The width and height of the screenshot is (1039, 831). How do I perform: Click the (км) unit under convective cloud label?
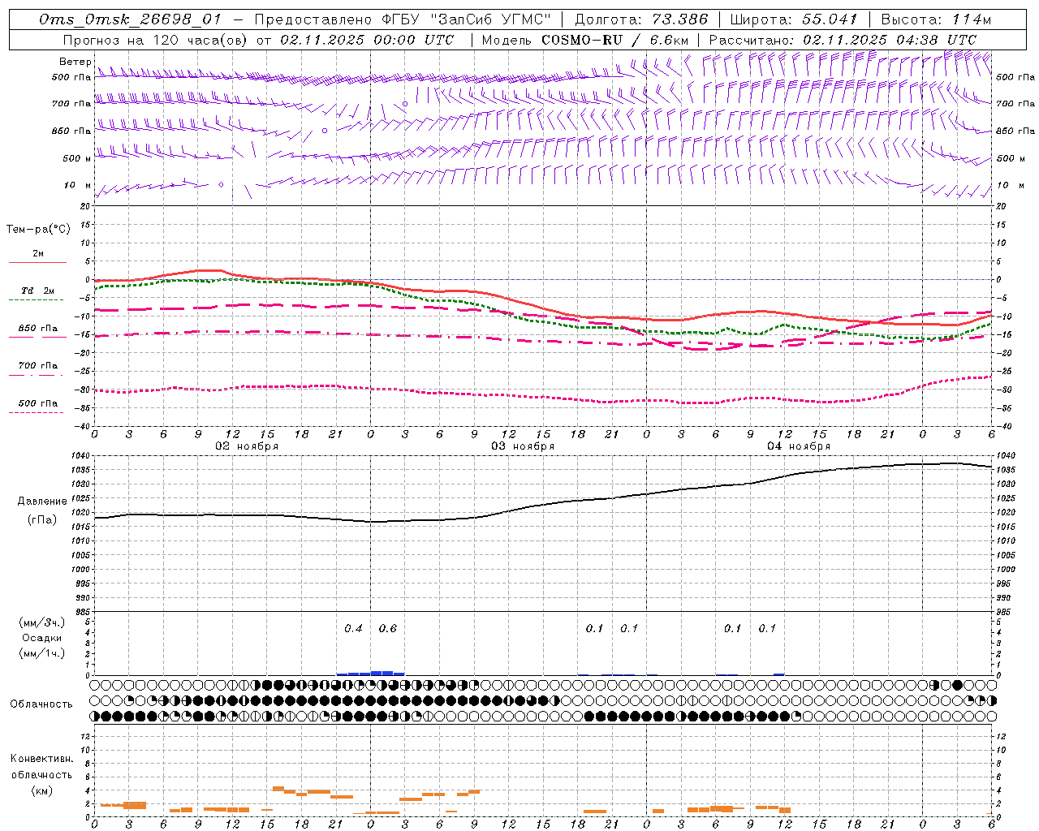point(41,790)
